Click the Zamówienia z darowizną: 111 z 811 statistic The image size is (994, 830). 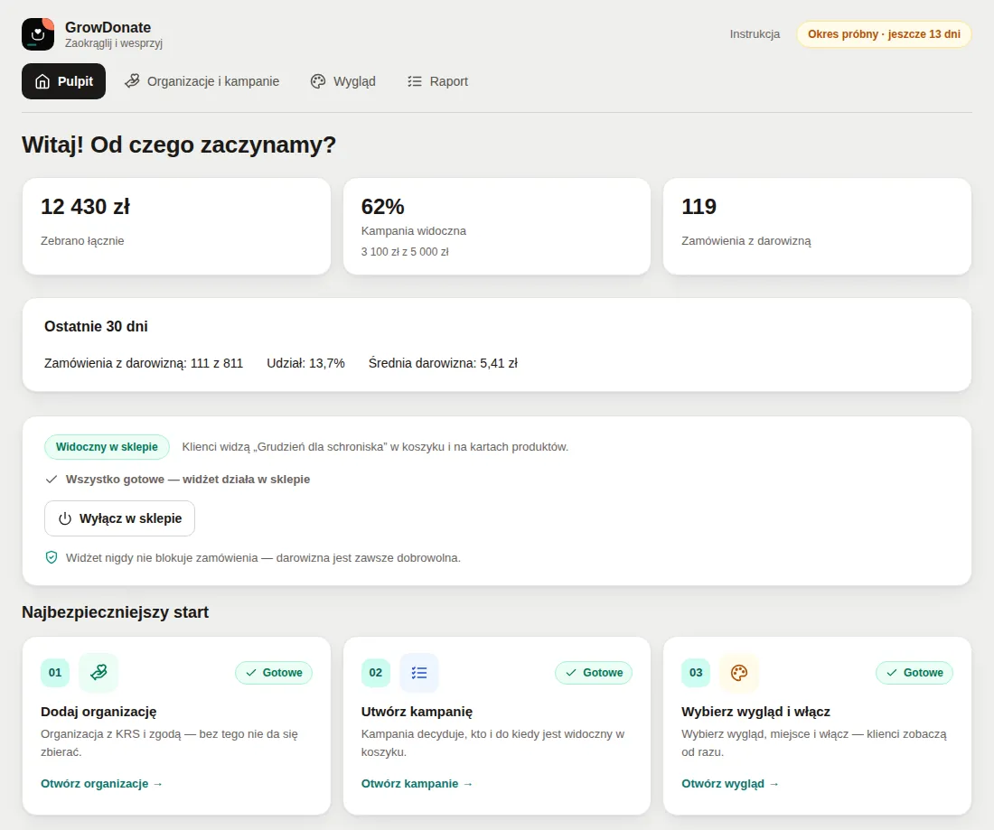click(144, 363)
